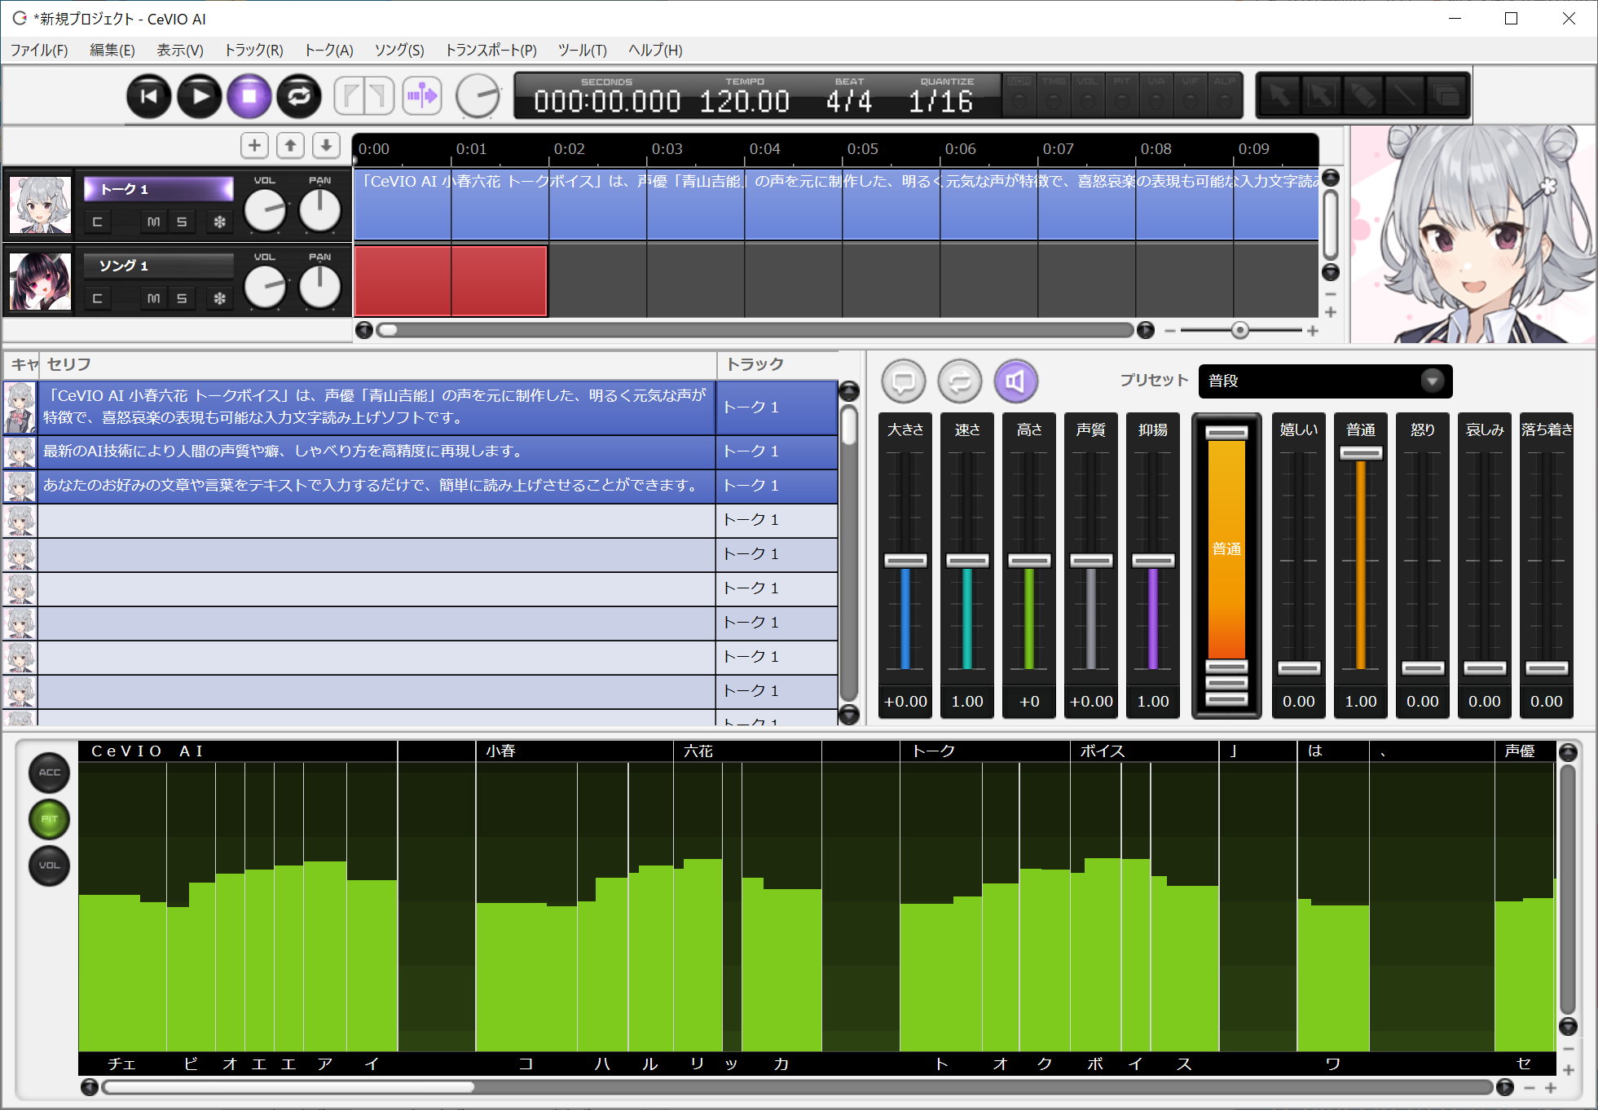Switch the lower editor to ACC mode

[50, 772]
